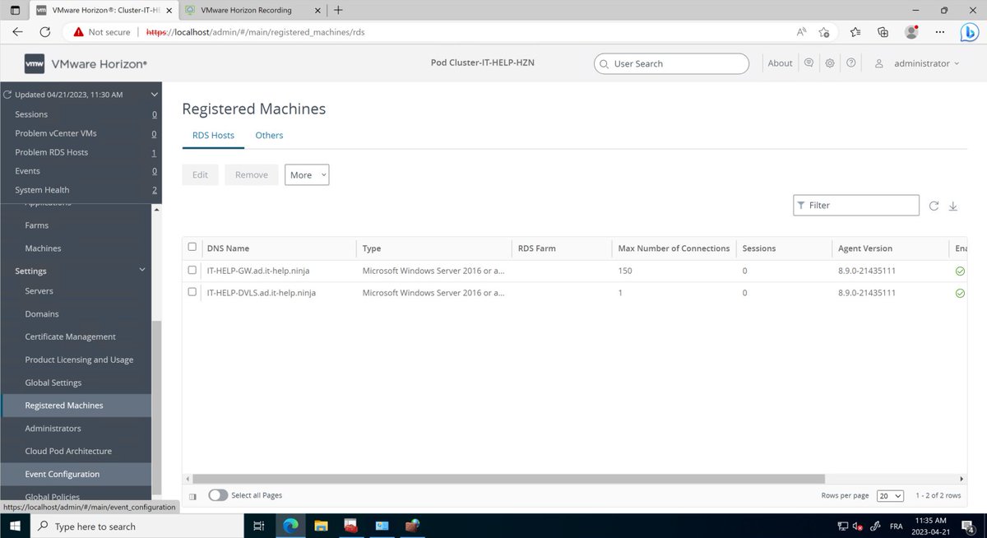Open Problem RDS Hosts count link
987x538 pixels.
click(154, 152)
